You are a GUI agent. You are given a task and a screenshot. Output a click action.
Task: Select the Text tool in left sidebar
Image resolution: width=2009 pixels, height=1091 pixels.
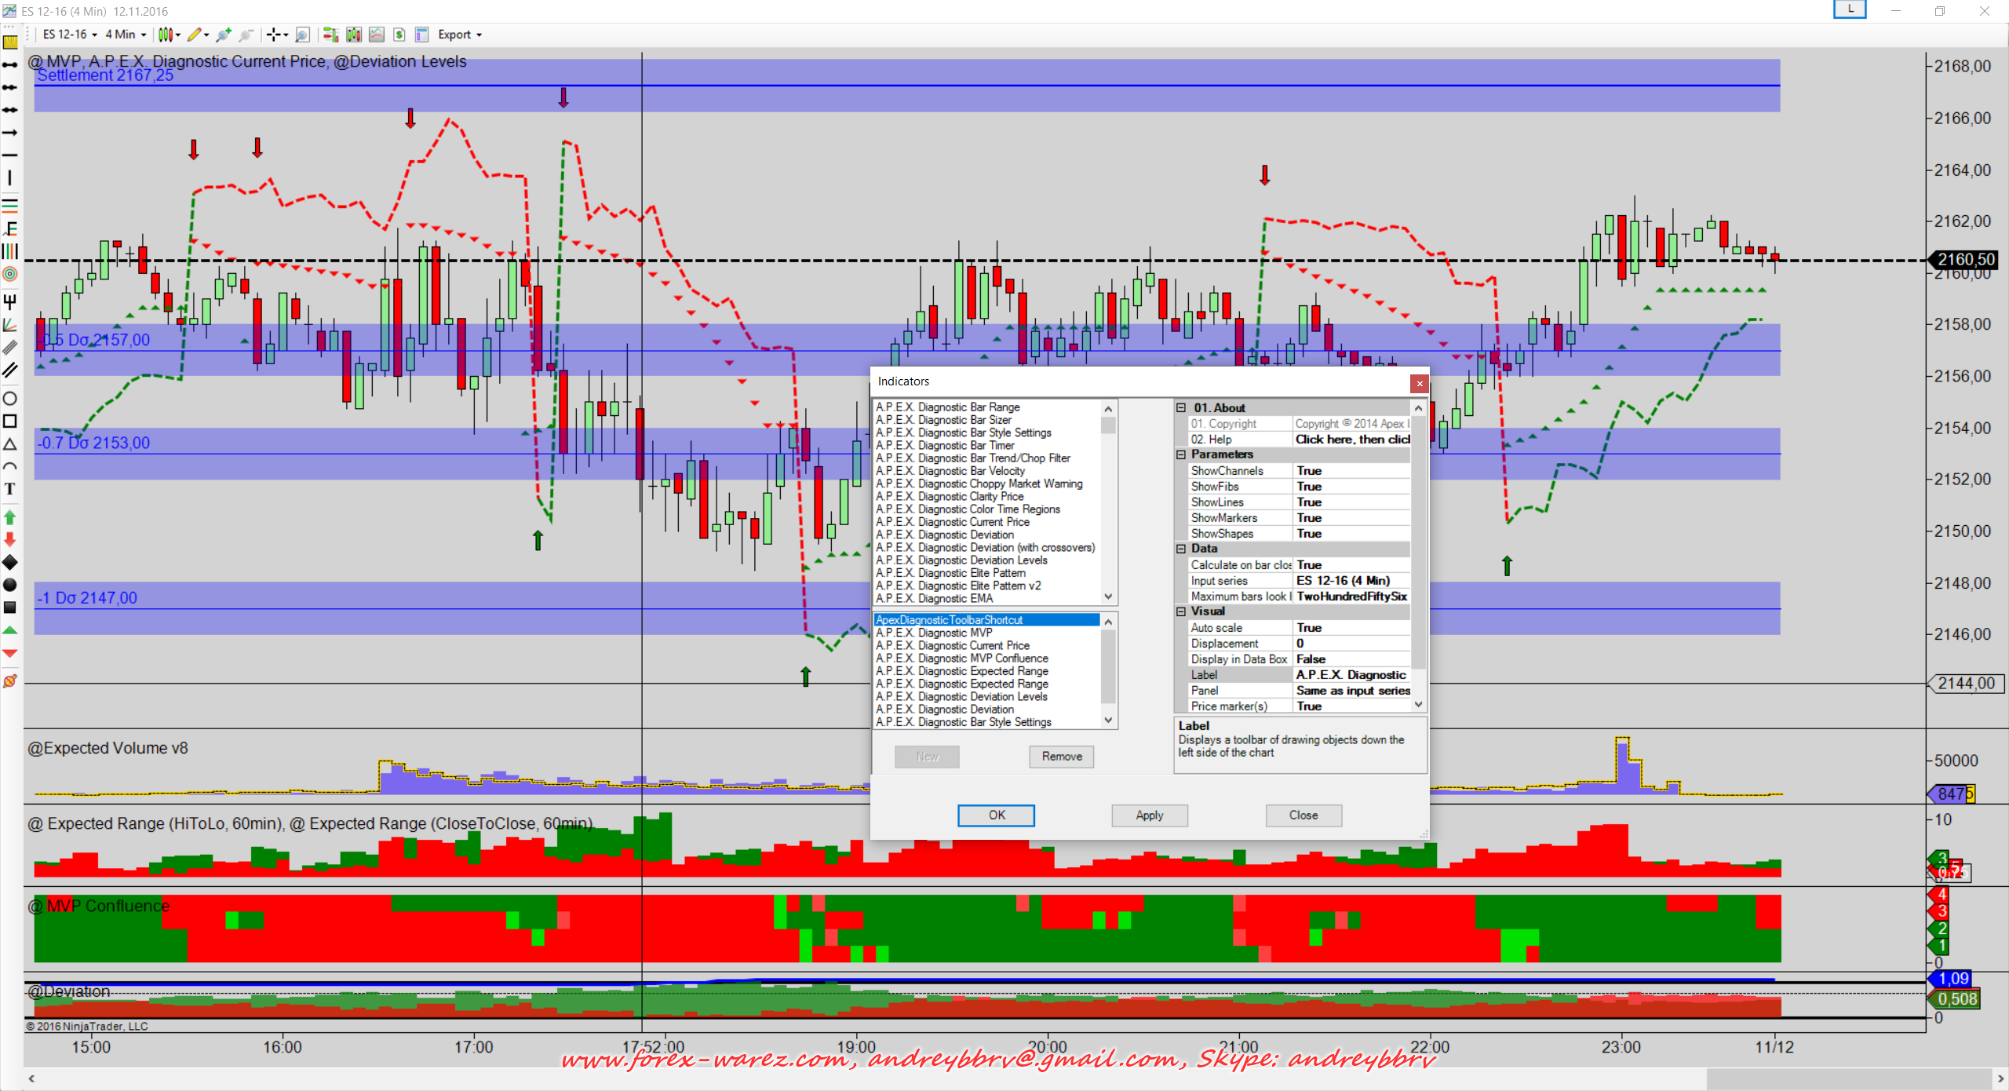point(10,489)
